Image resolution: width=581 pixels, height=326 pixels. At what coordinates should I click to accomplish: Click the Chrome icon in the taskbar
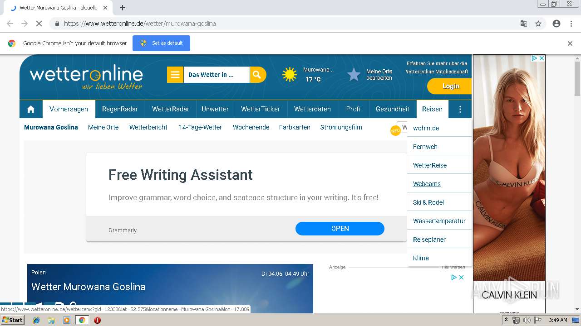(x=82, y=320)
